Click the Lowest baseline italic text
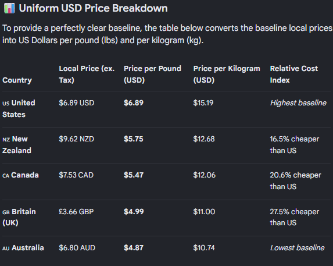This screenshot has height=266, width=333. 297,248
